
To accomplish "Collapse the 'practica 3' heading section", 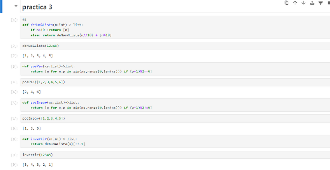I will click(x=16, y=7).
